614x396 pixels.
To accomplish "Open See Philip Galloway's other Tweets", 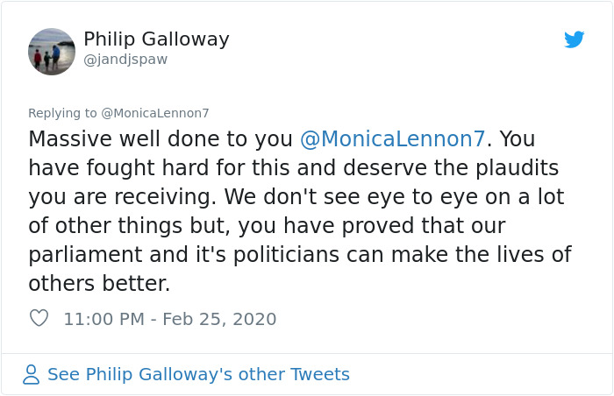I will [198, 375].
